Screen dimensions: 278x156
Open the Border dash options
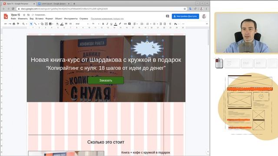coord(70,24)
